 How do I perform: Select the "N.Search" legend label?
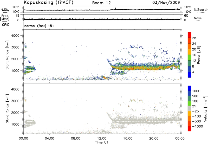pyautogui.click(x=201, y=10)
